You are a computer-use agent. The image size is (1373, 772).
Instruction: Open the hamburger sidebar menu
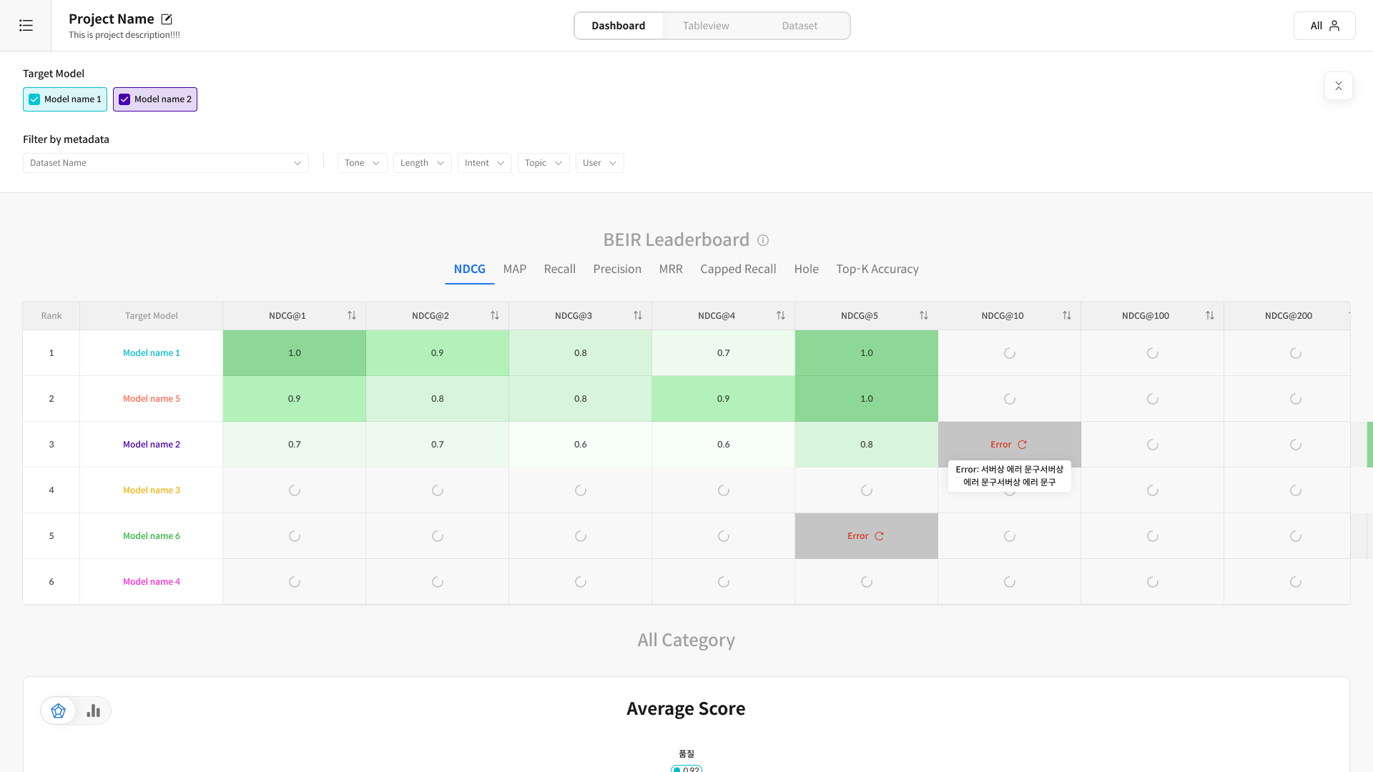pyautogui.click(x=26, y=26)
